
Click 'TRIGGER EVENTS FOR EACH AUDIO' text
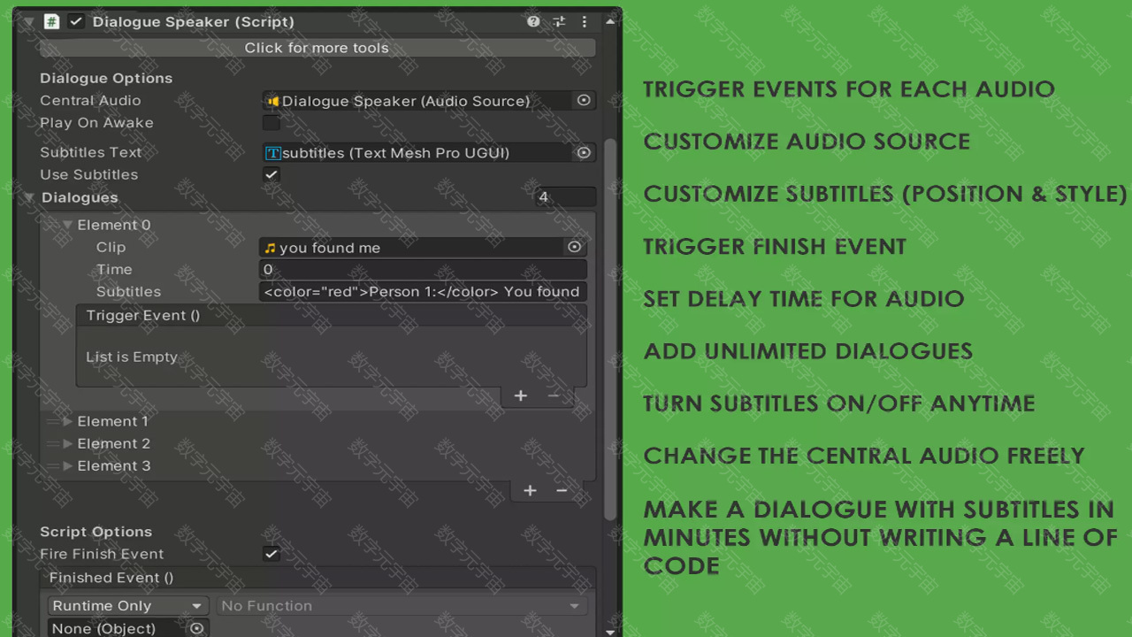pos(849,89)
